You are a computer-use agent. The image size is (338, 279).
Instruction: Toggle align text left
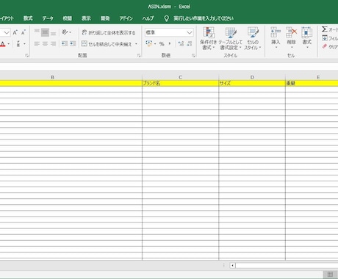[37, 44]
